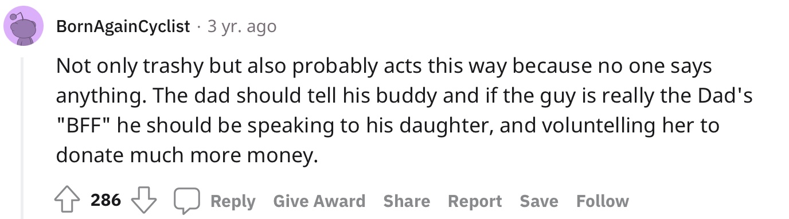Report the comment
The width and height of the screenshot is (789, 219).
[475, 201]
